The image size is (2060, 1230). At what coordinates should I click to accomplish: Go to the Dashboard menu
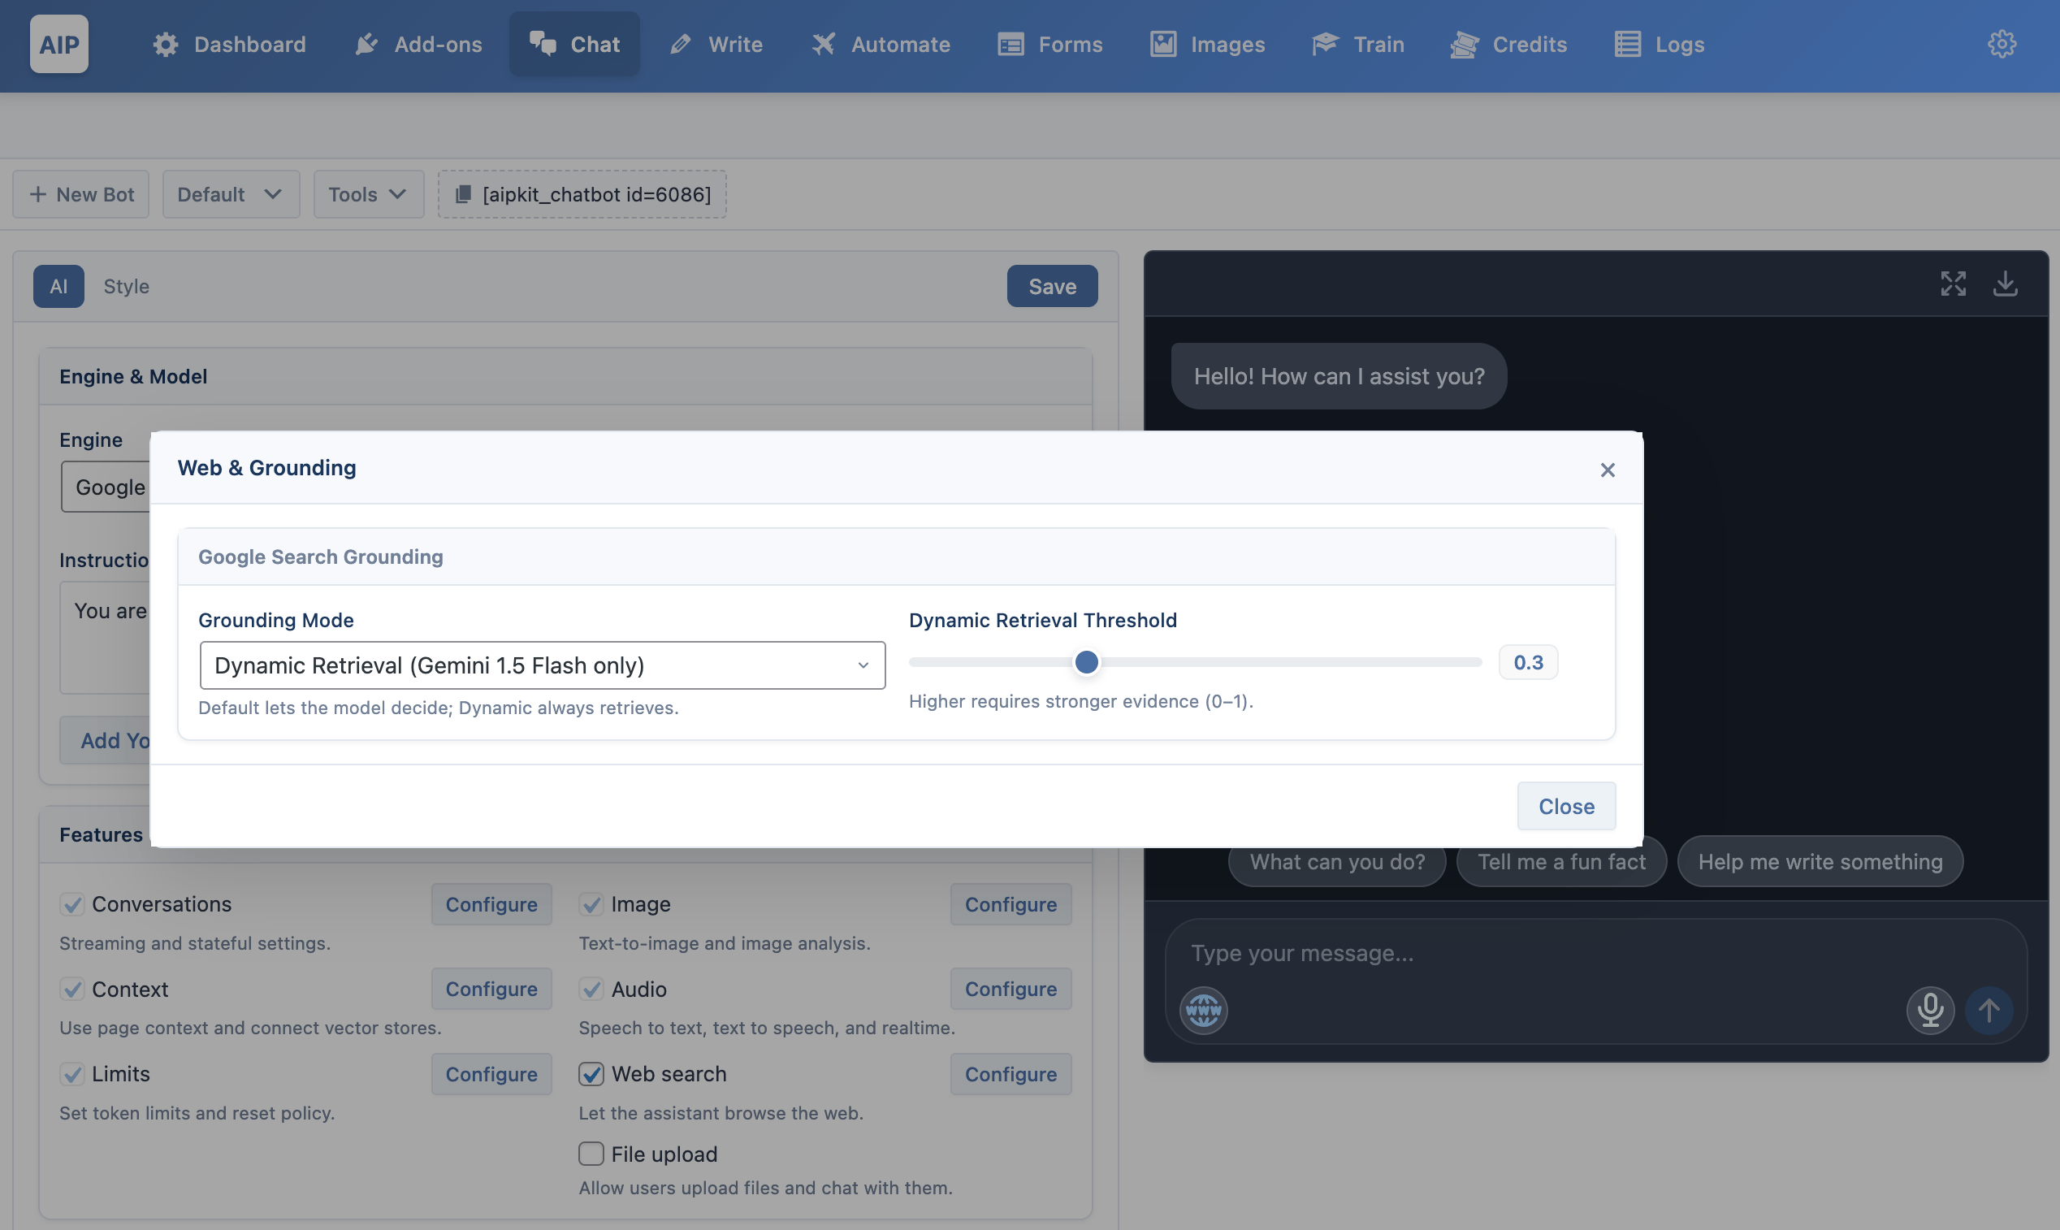[229, 45]
